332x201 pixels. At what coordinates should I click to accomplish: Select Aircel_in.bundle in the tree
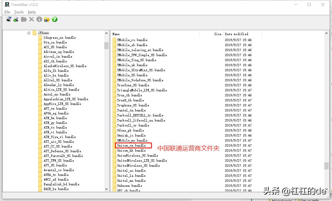[x=58, y=57]
